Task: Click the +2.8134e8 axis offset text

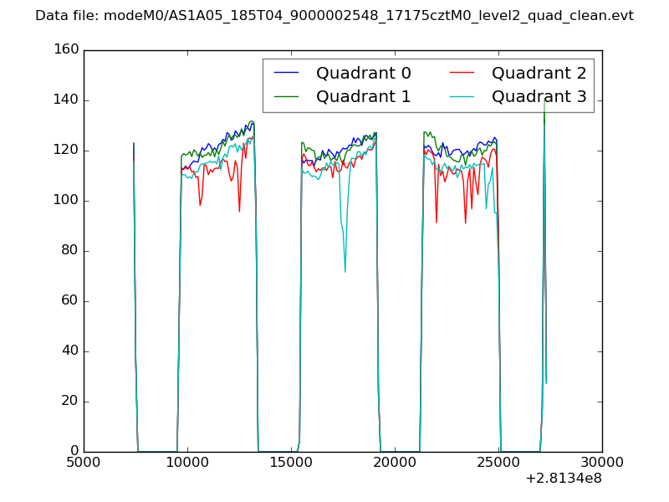Action: pyautogui.click(x=564, y=479)
